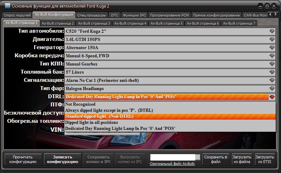281x173 pixels.
Task: Switch to the DTC tab
Action: pos(114,15)
